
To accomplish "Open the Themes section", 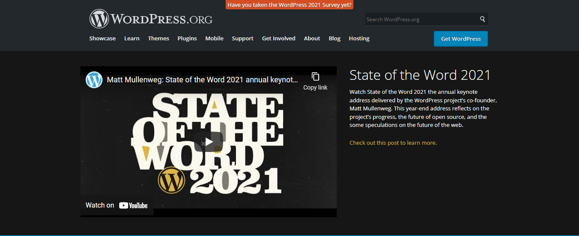I will [158, 38].
